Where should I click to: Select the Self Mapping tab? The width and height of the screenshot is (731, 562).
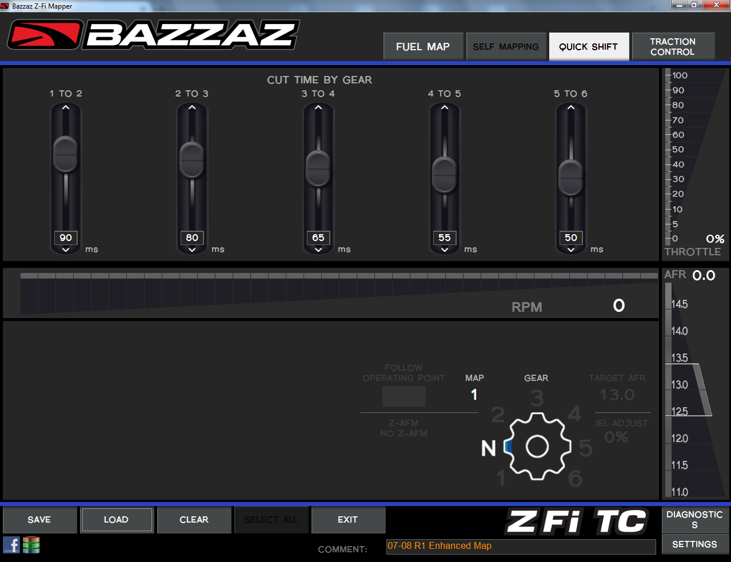tap(506, 47)
